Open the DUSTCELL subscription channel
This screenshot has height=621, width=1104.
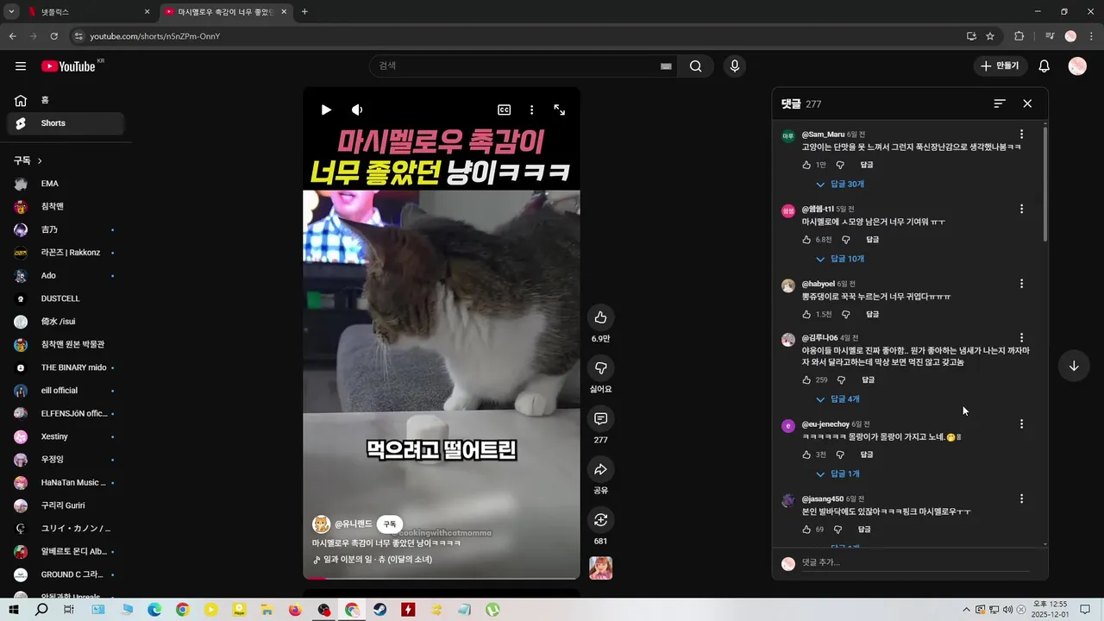[66, 298]
